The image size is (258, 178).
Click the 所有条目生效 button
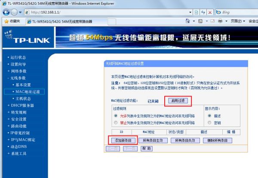[x=153, y=140]
